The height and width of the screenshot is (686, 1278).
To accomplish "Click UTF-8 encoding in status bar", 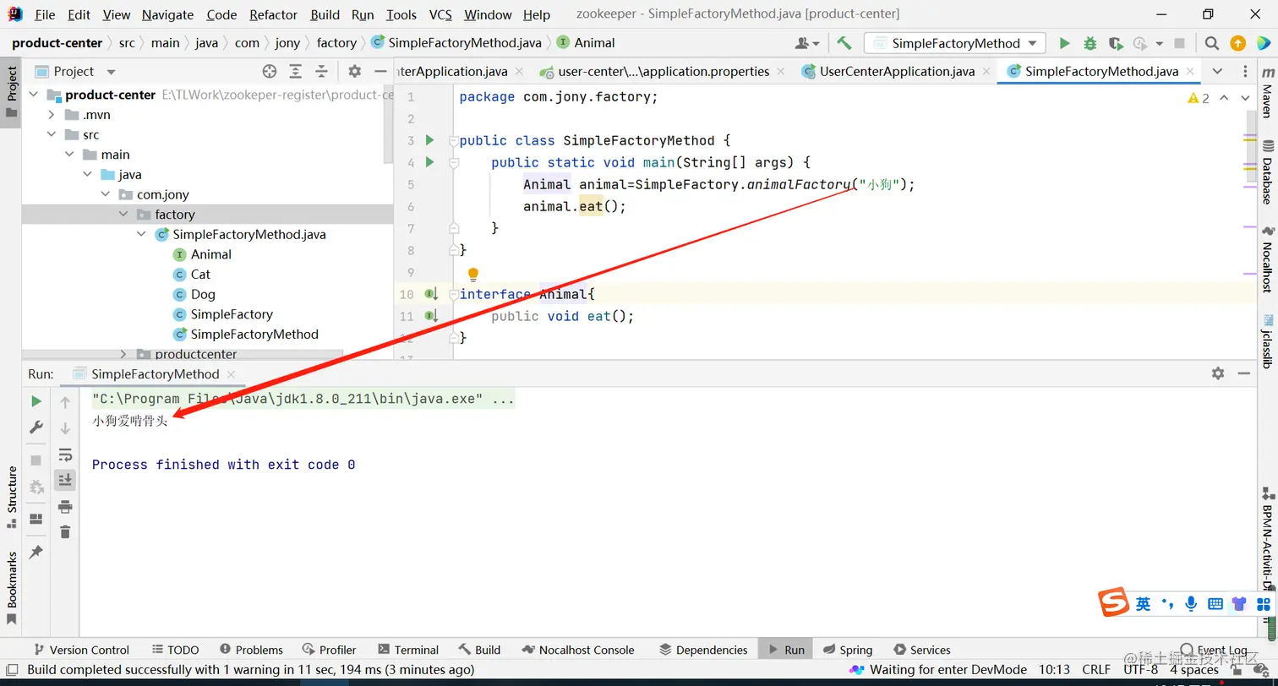I will (x=1140, y=670).
